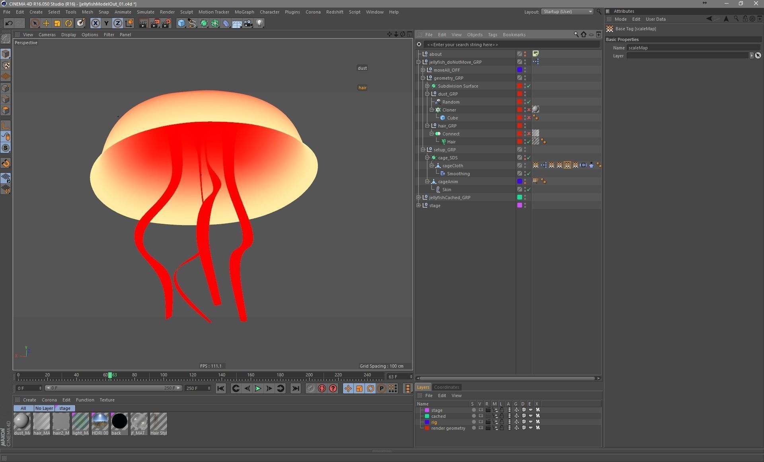Toggle the Y axis lock
Screen dimensions: 764x462
coord(106,23)
